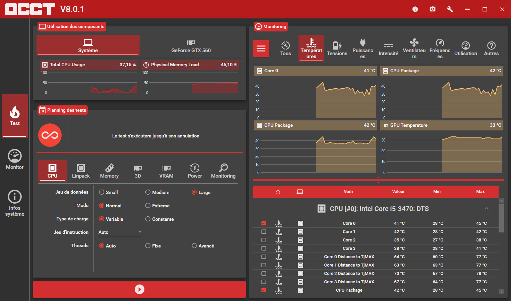Open the Ventilateurs fan monitoring view
Image resolution: width=511 pixels, height=301 pixels.
point(414,48)
